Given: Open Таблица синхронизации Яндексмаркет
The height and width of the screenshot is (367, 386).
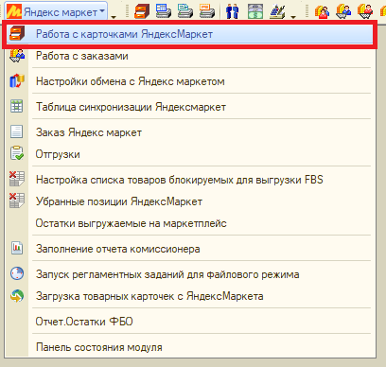Looking at the screenshot, I should [189, 107].
